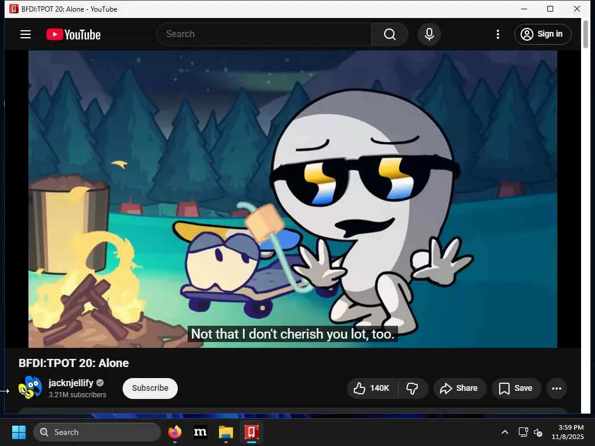Click the video title BFDI:TPOT 20: Alone
The width and height of the screenshot is (595, 446).
pyautogui.click(x=74, y=363)
